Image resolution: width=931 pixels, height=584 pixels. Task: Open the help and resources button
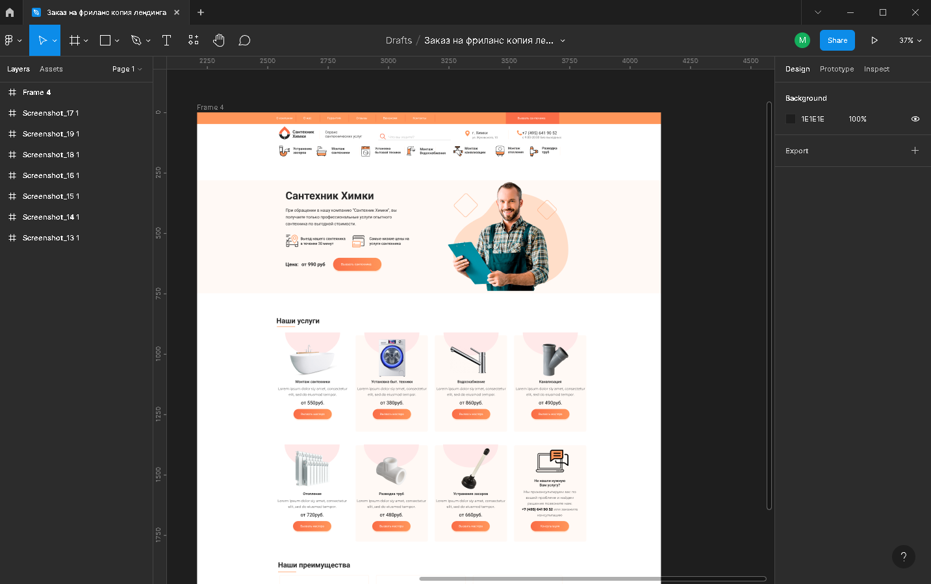pyautogui.click(x=904, y=557)
